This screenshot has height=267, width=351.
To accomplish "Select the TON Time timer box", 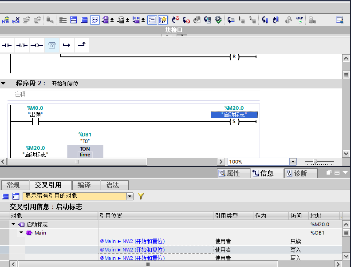I will pos(85,151).
